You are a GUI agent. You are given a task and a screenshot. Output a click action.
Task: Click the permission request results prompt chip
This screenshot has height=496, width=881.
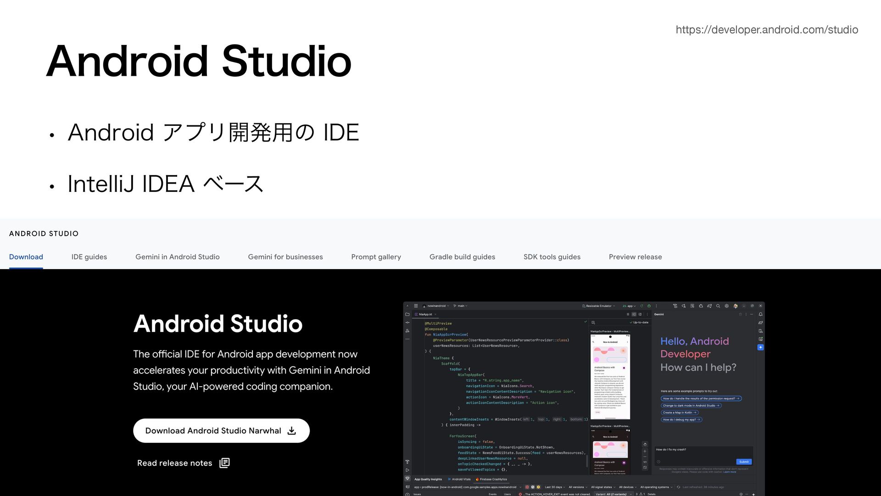tap(701, 399)
